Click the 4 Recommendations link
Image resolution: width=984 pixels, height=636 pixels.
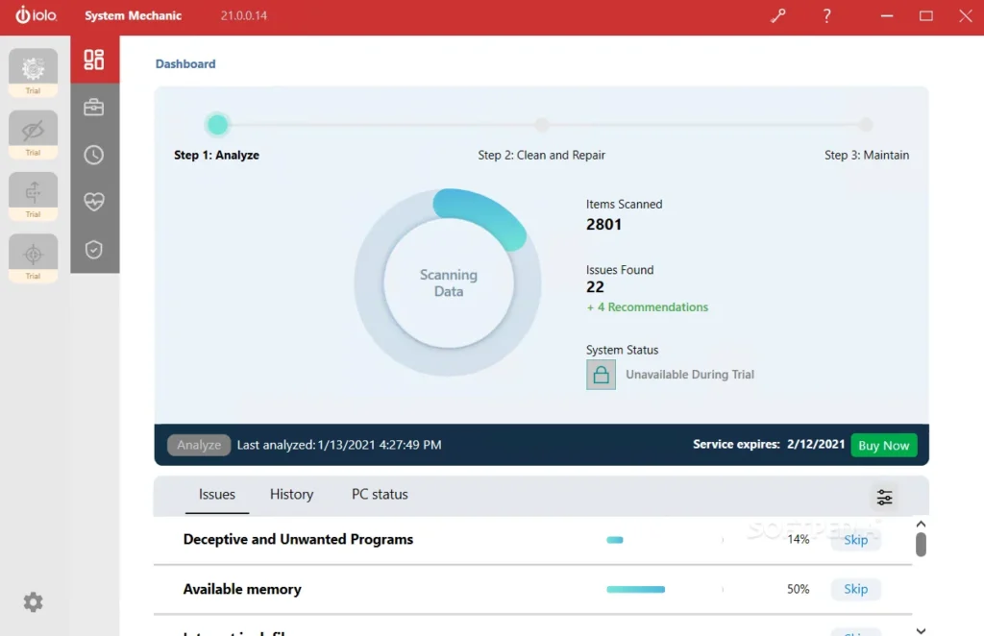tap(648, 307)
